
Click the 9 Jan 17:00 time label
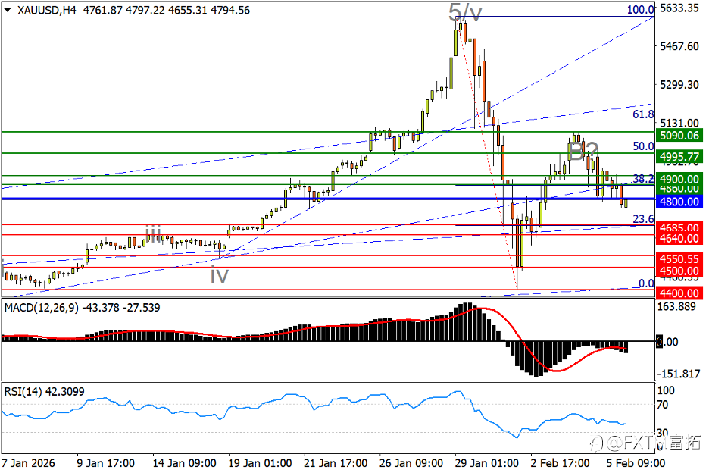click(x=105, y=463)
